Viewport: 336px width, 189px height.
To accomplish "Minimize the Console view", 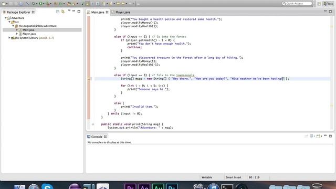I will (325, 135).
